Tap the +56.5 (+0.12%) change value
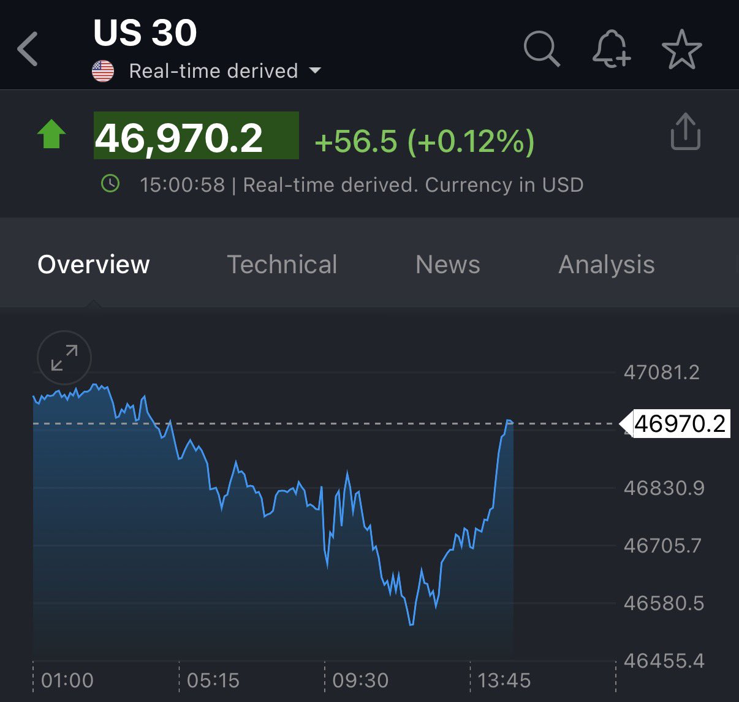Viewport: 739px width, 702px height. (x=424, y=141)
